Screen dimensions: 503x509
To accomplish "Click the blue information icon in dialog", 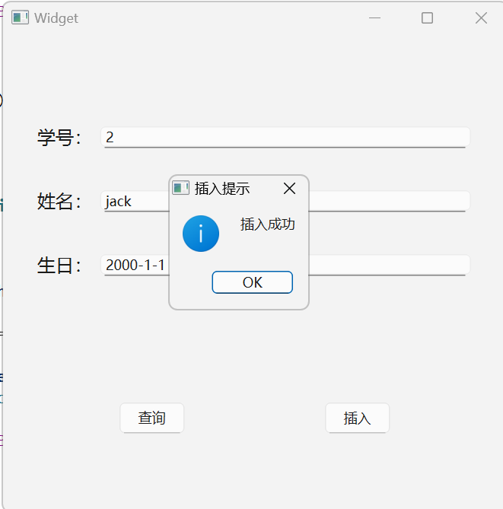I will [201, 234].
